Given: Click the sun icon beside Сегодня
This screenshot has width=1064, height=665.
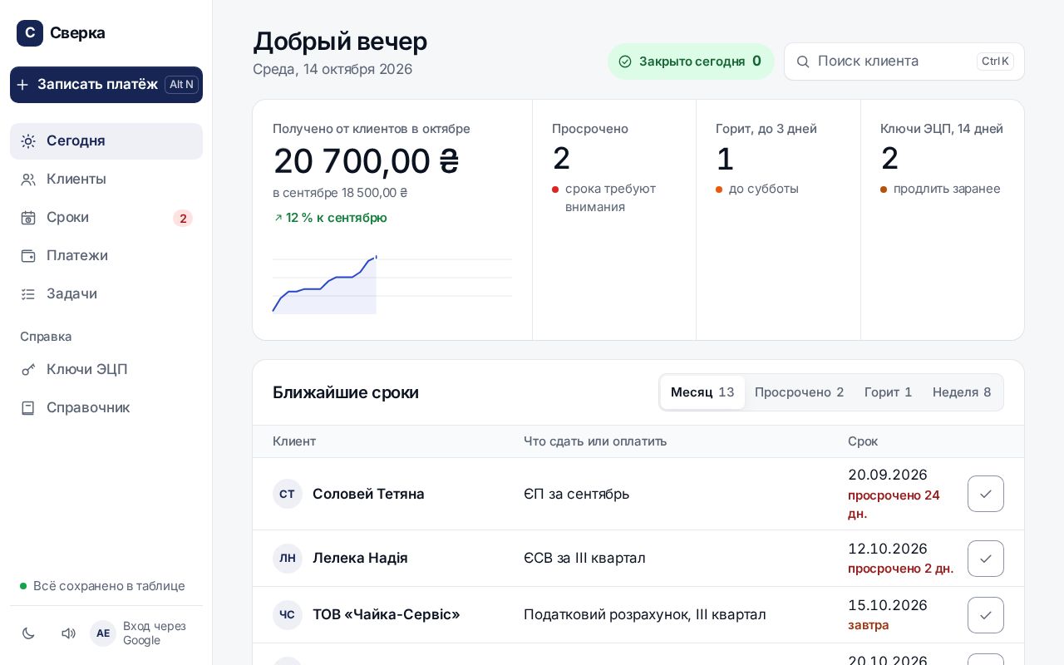Looking at the screenshot, I should [28, 141].
